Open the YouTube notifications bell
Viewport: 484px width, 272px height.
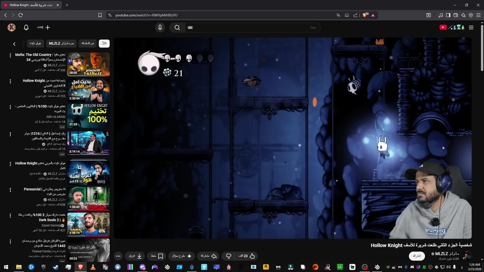tap(26, 27)
